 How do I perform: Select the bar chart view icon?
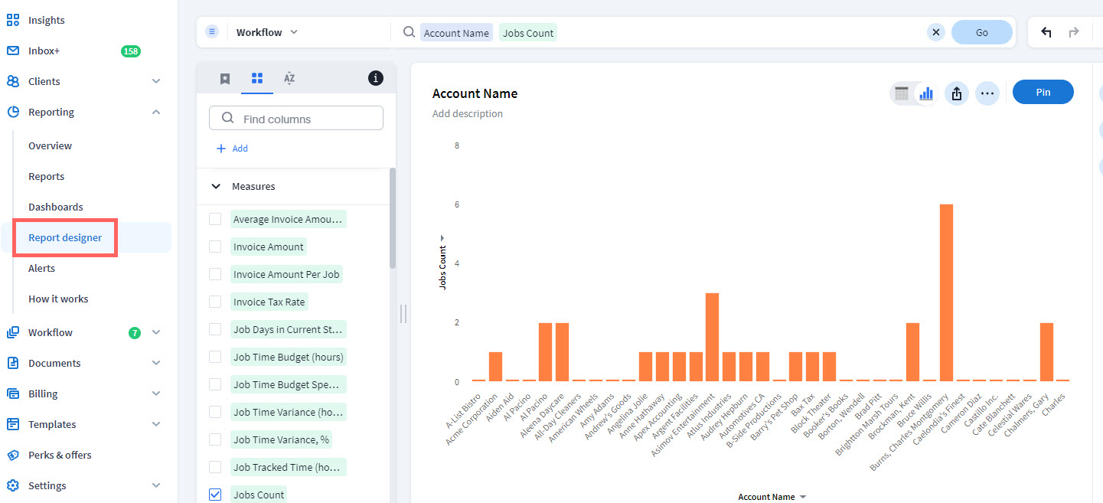pos(926,93)
